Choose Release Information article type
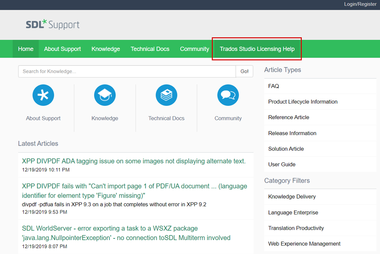Viewport: 380px width, 254px height. 320,133
